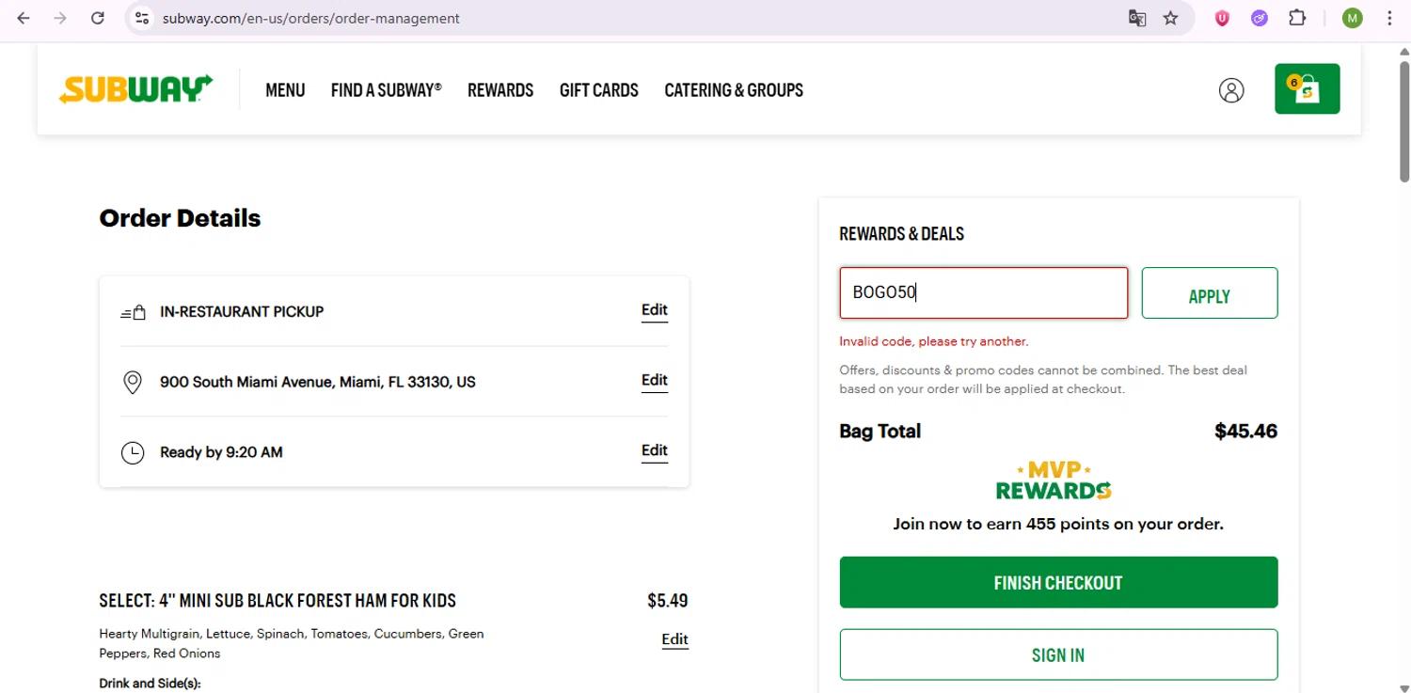The height and width of the screenshot is (693, 1411).
Task: Click the promo code field containing BOGO50
Action: pos(984,292)
